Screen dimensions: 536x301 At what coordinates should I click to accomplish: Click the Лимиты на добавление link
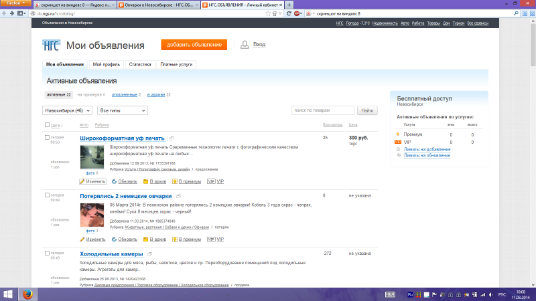(x=427, y=149)
